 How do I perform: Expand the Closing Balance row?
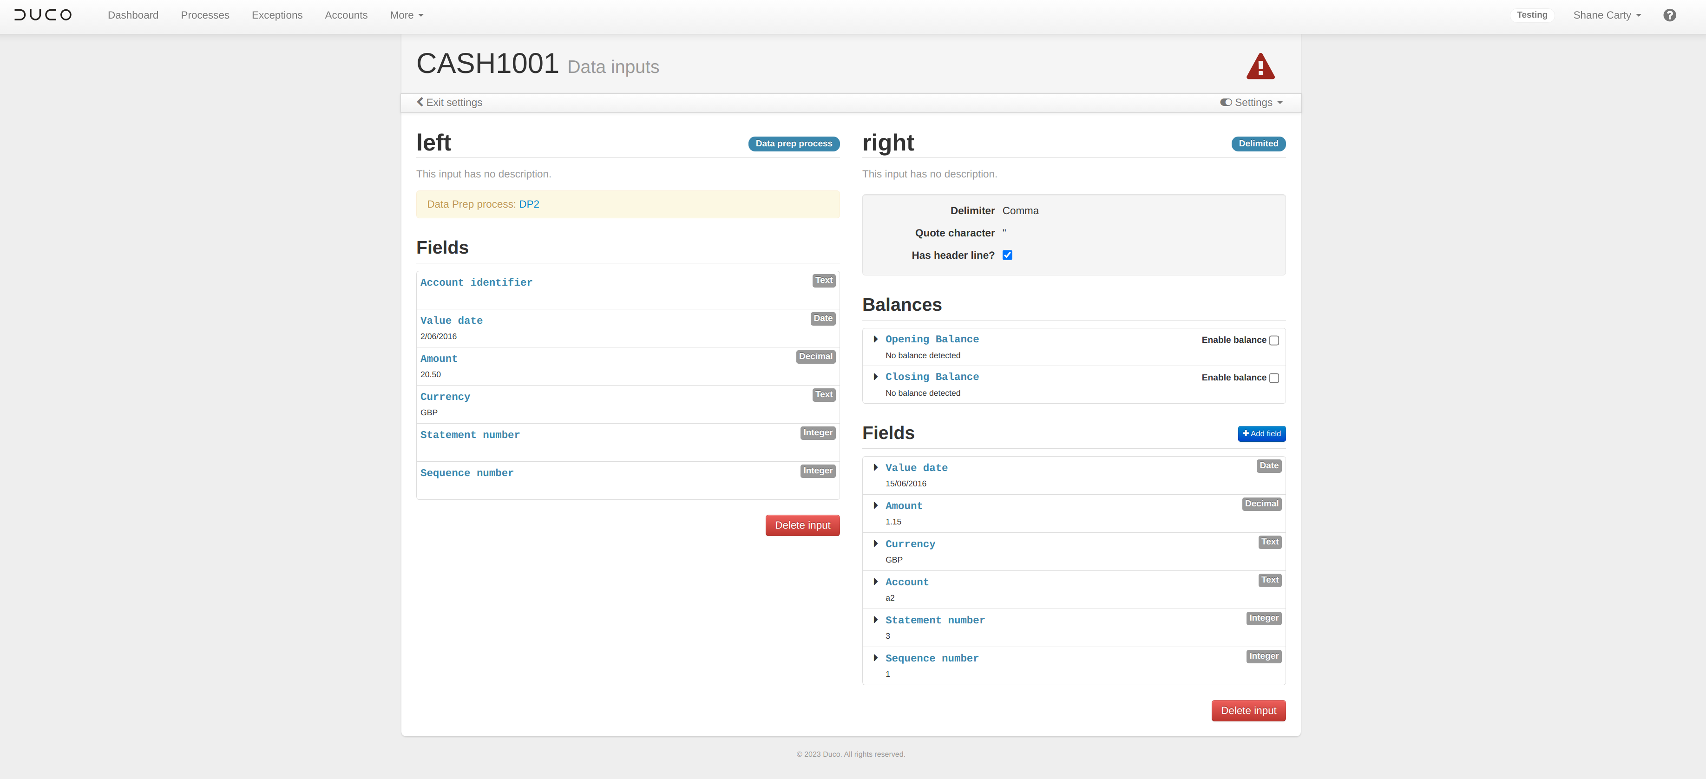(875, 377)
